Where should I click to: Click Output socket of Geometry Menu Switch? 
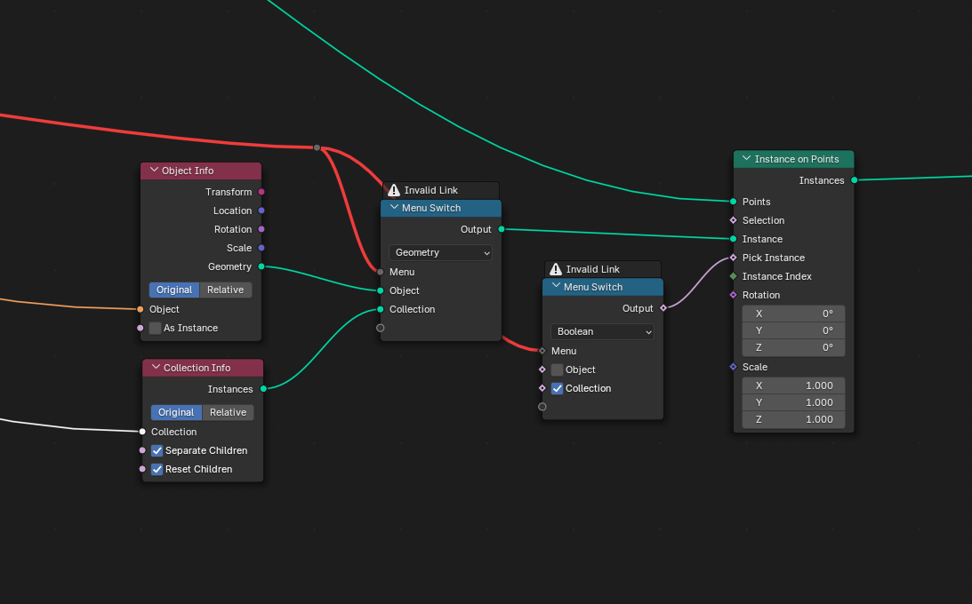coord(502,229)
